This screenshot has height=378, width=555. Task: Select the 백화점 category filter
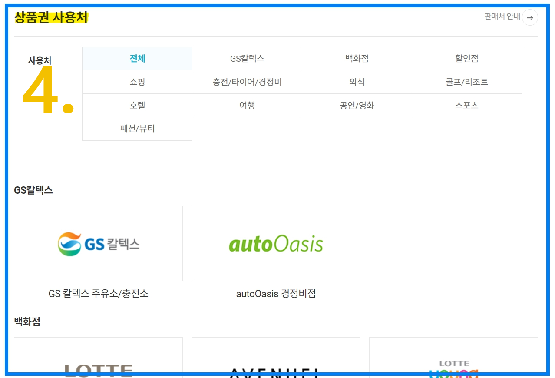(357, 58)
